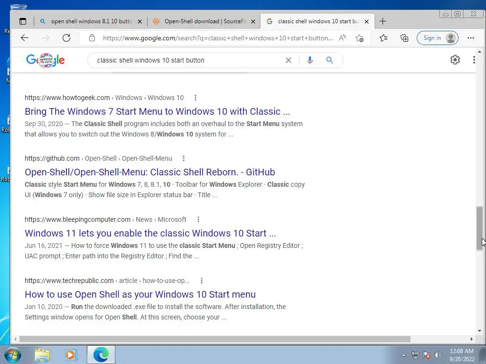Add this page to favorites

tap(360, 38)
